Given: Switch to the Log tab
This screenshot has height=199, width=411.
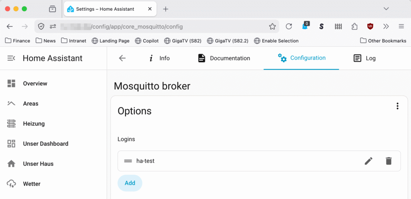Looking at the screenshot, I should point(364,58).
